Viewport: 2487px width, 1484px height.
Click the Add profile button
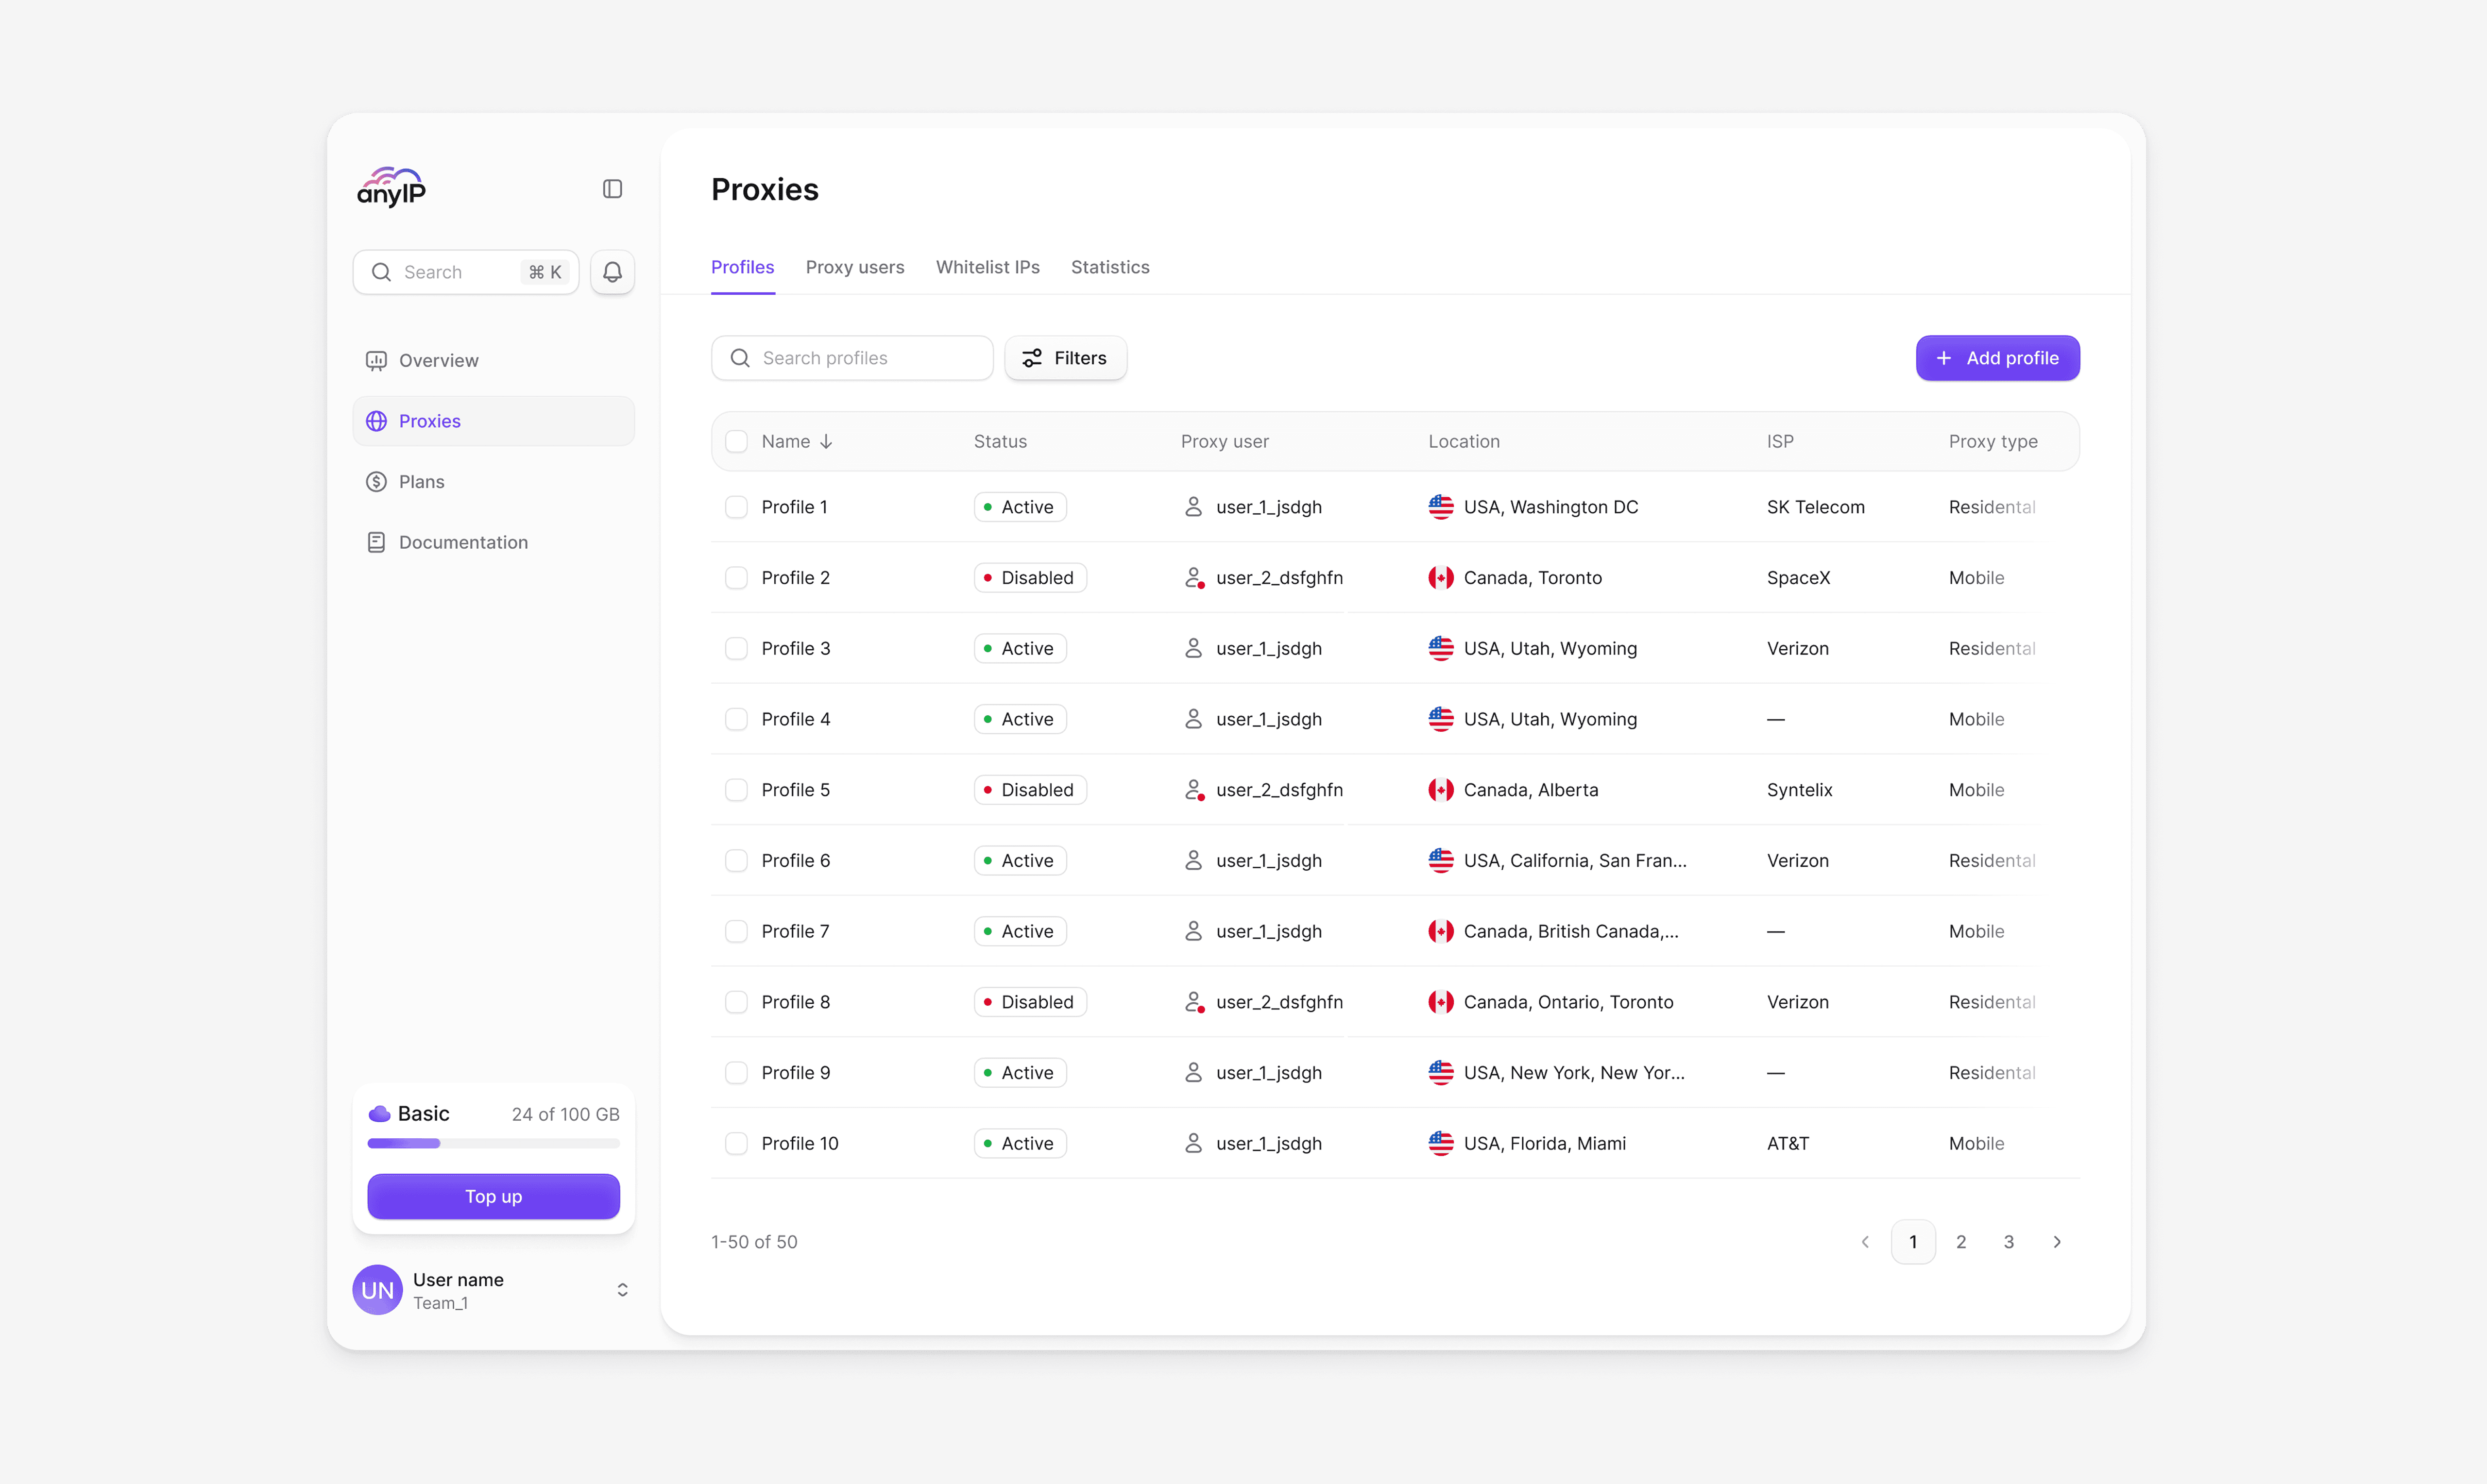point(1997,358)
